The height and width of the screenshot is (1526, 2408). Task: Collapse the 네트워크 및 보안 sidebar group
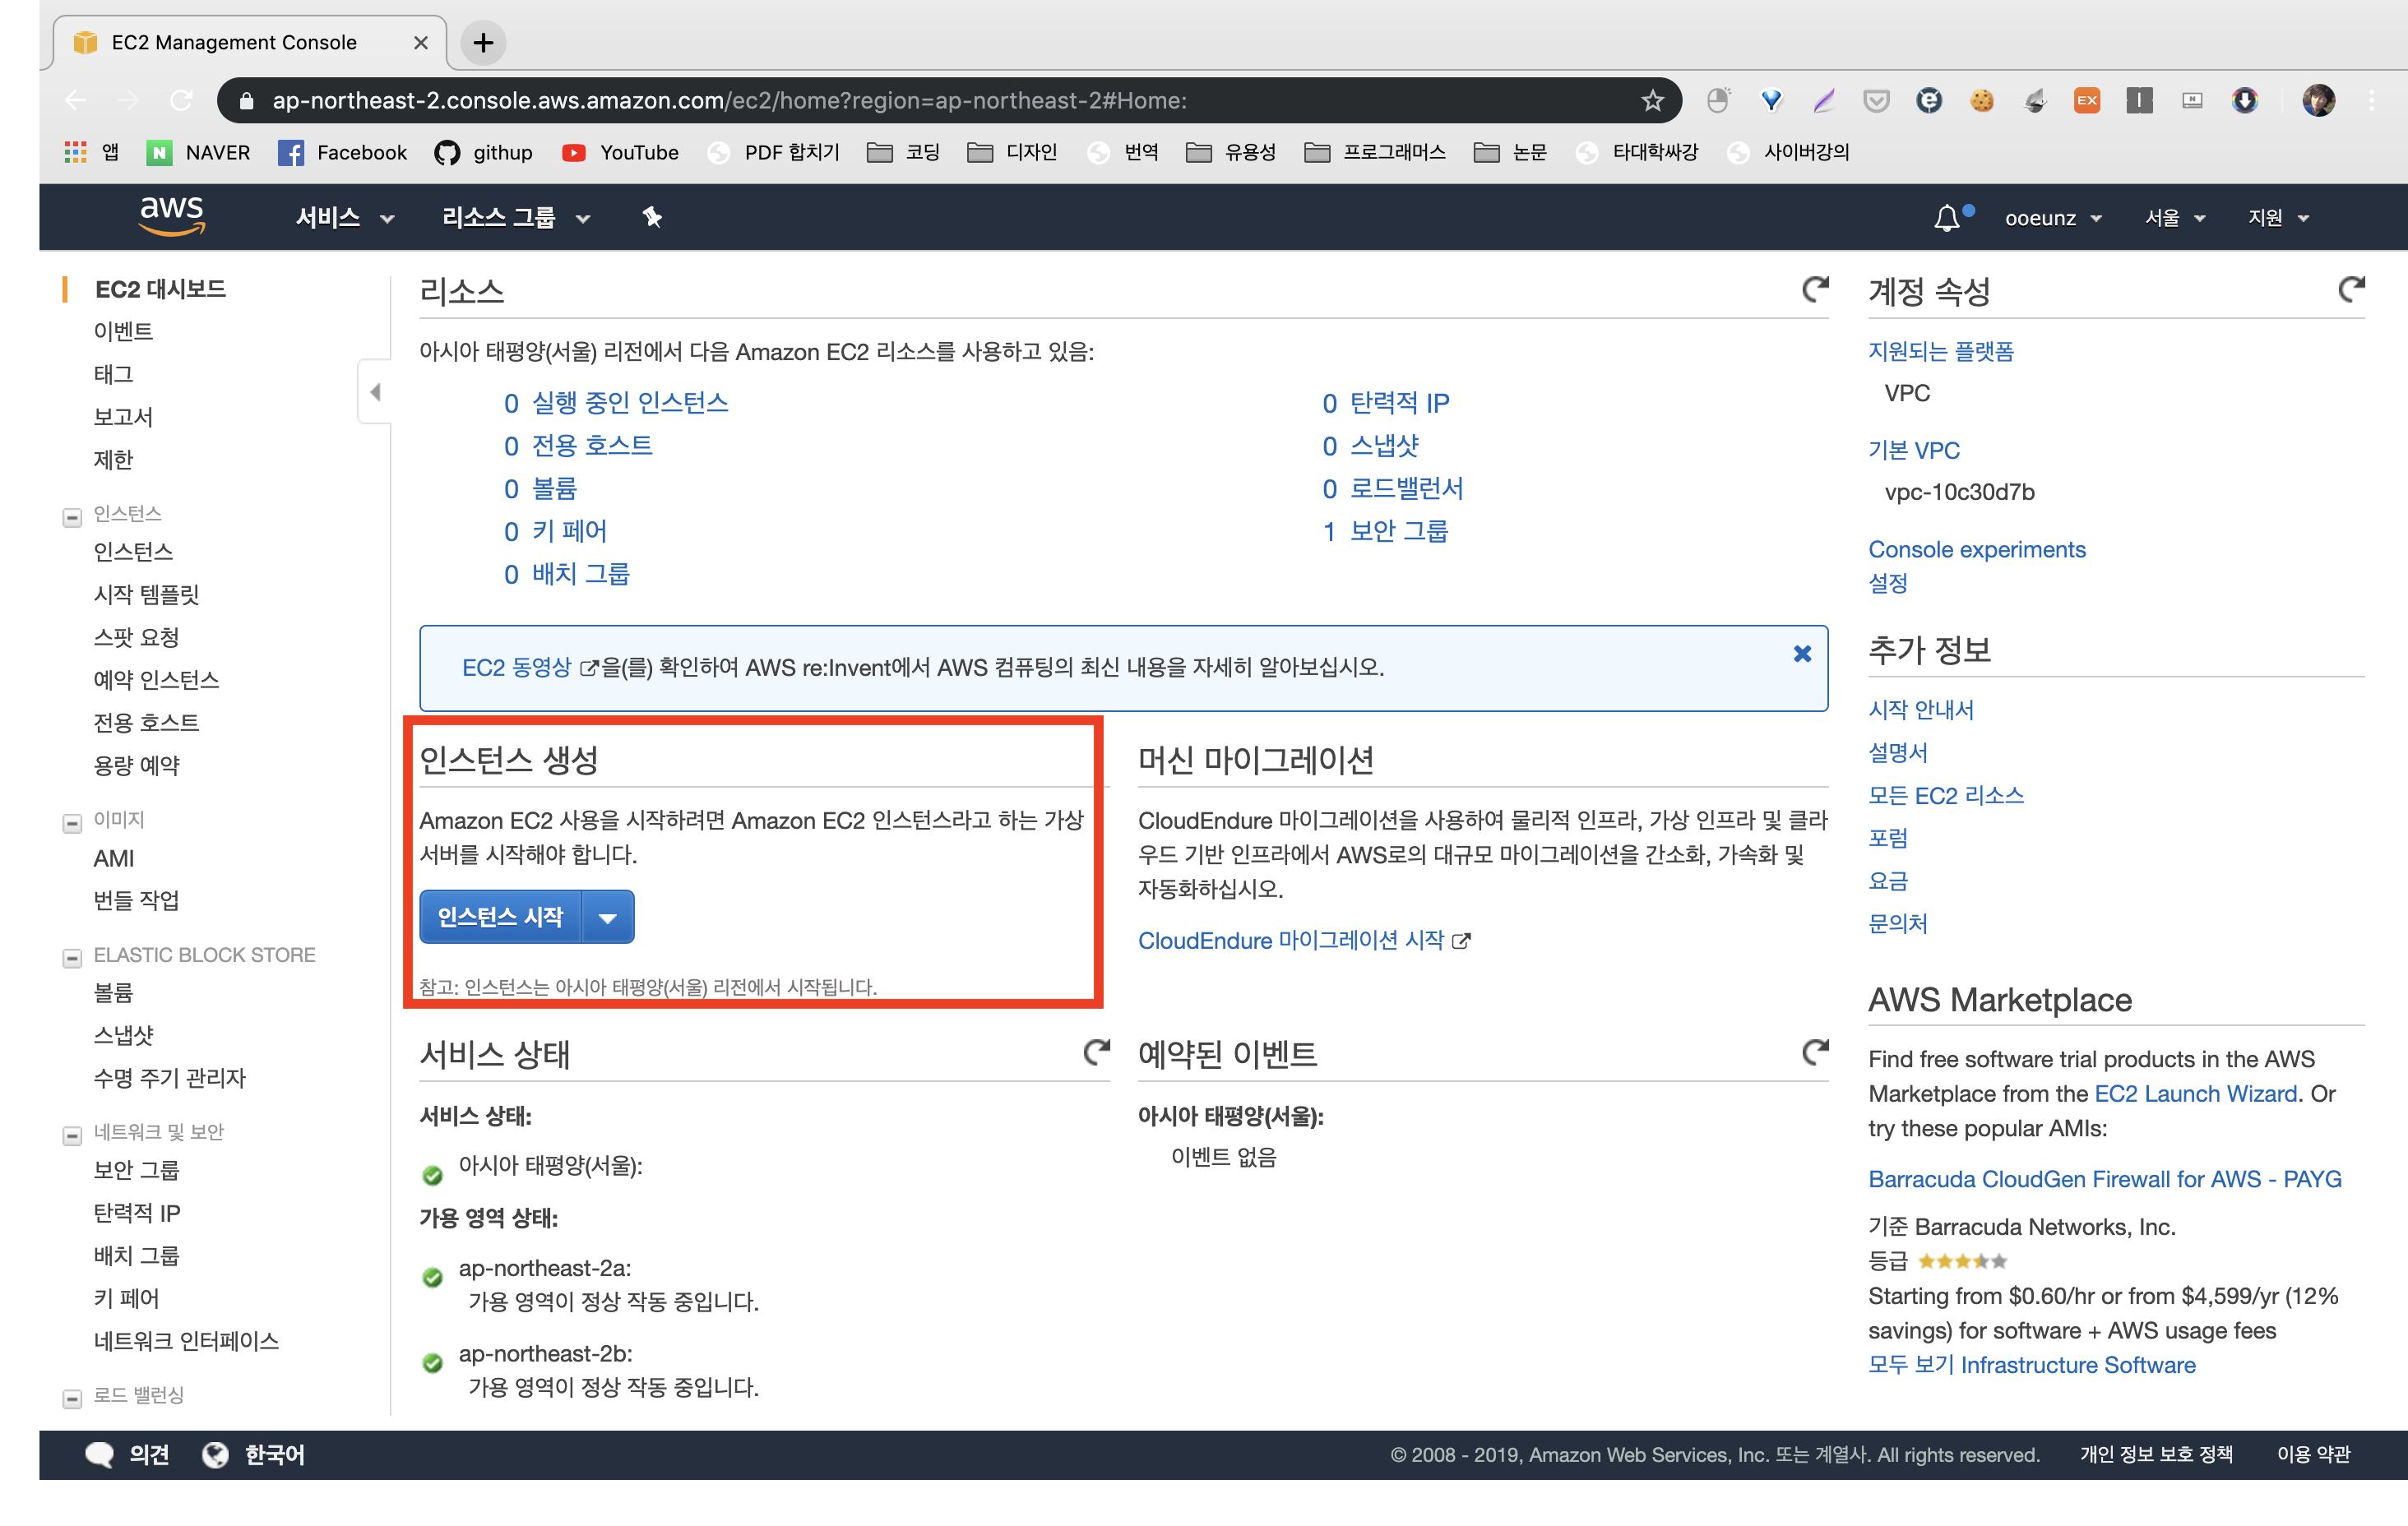(72, 1135)
